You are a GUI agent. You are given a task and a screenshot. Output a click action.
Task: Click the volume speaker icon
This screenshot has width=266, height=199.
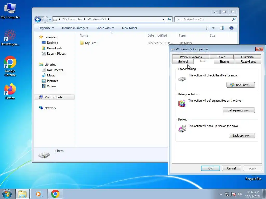coord(240,194)
